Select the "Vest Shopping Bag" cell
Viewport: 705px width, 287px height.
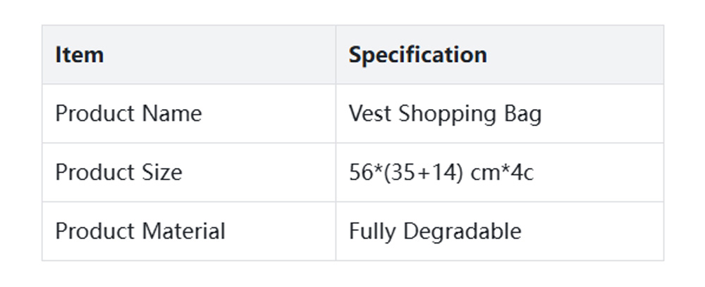[x=445, y=114]
